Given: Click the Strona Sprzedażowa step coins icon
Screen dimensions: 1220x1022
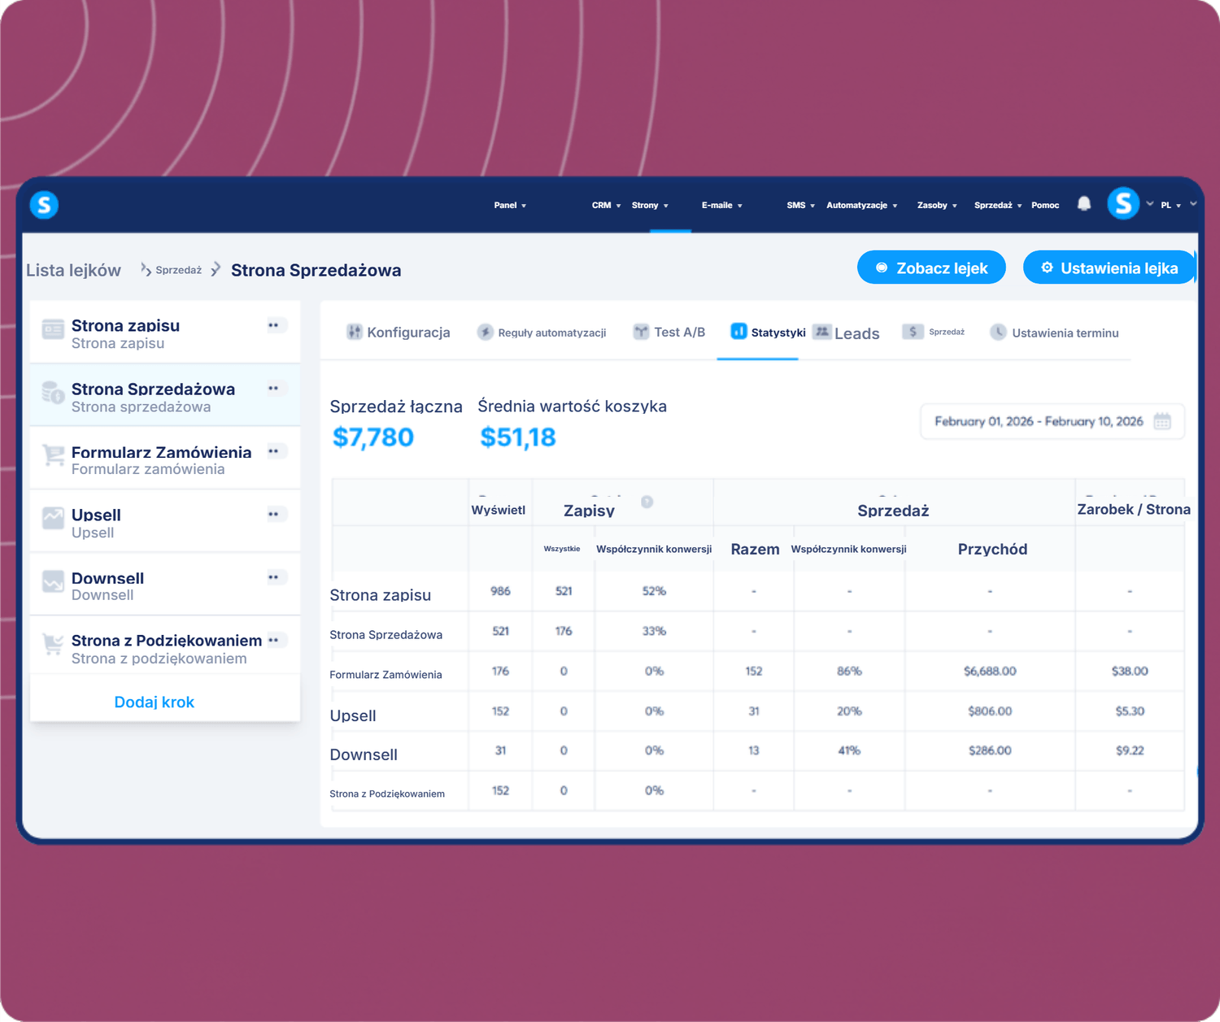Looking at the screenshot, I should 53,392.
